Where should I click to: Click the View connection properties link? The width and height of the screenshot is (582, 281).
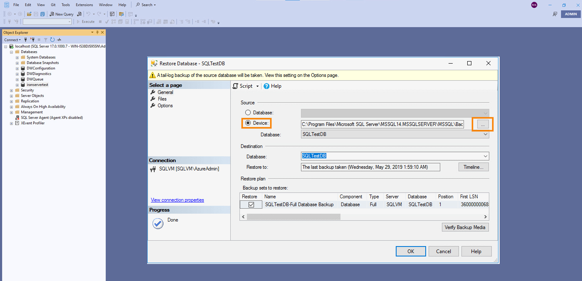177,200
